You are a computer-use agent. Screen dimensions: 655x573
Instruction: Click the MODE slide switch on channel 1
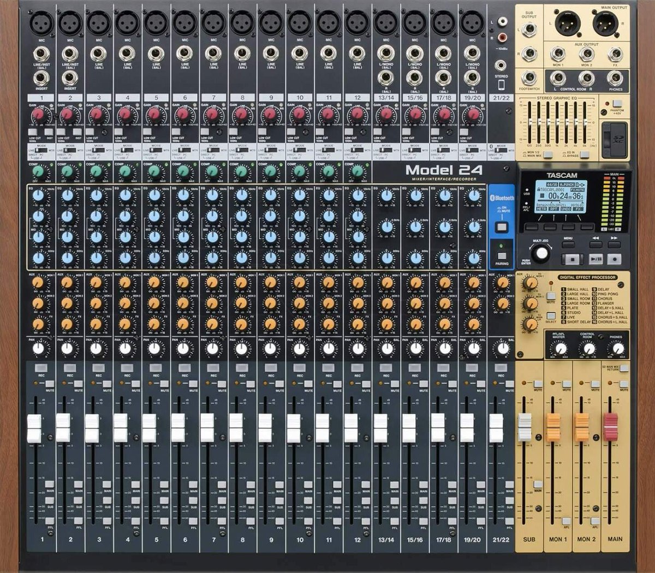click(40, 150)
